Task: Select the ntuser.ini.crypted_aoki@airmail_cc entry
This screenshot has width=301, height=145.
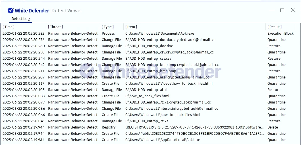Action: pos(172,109)
